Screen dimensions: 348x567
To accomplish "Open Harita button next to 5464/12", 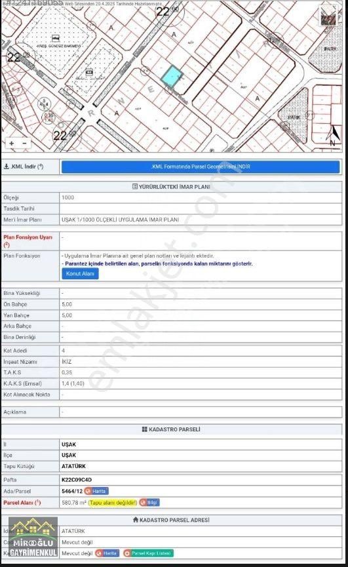I will [96, 491].
